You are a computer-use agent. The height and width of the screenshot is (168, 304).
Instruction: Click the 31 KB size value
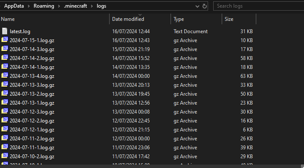[246, 31]
